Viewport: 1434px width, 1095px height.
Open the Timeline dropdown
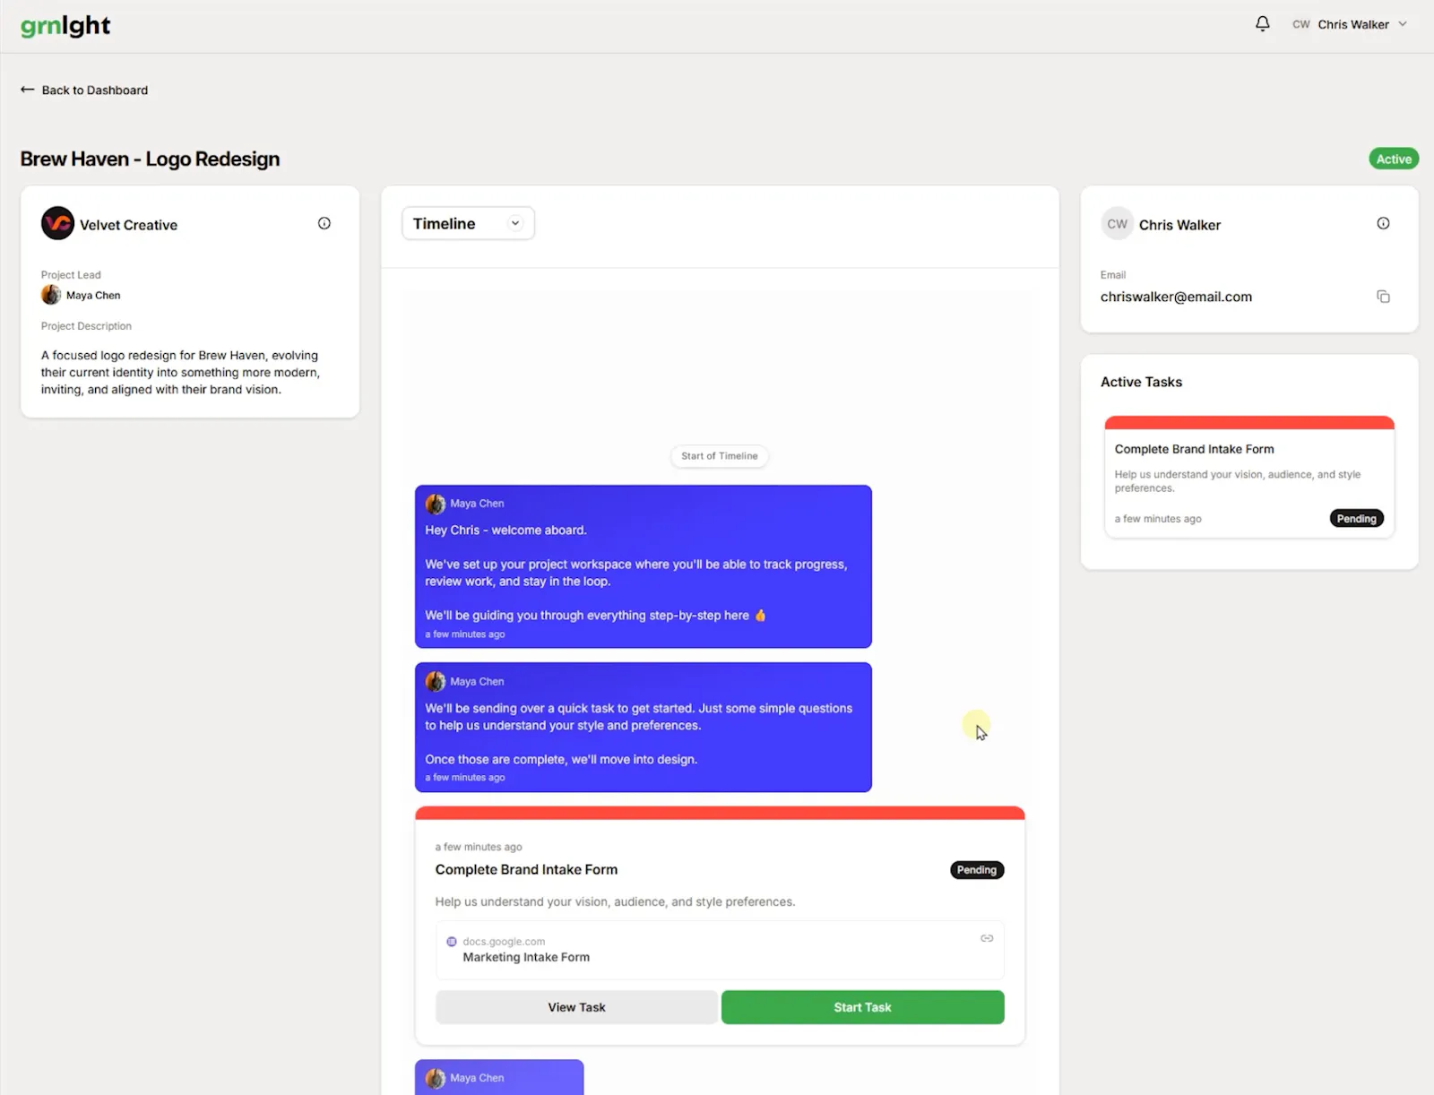click(468, 223)
